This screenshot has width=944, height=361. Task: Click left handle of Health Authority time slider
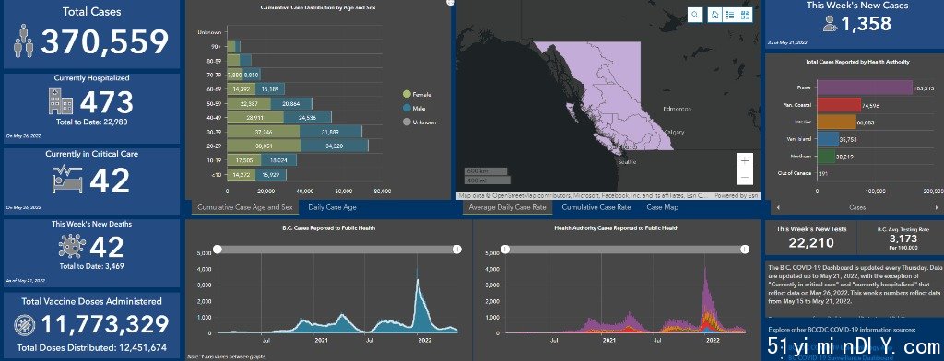505,249
